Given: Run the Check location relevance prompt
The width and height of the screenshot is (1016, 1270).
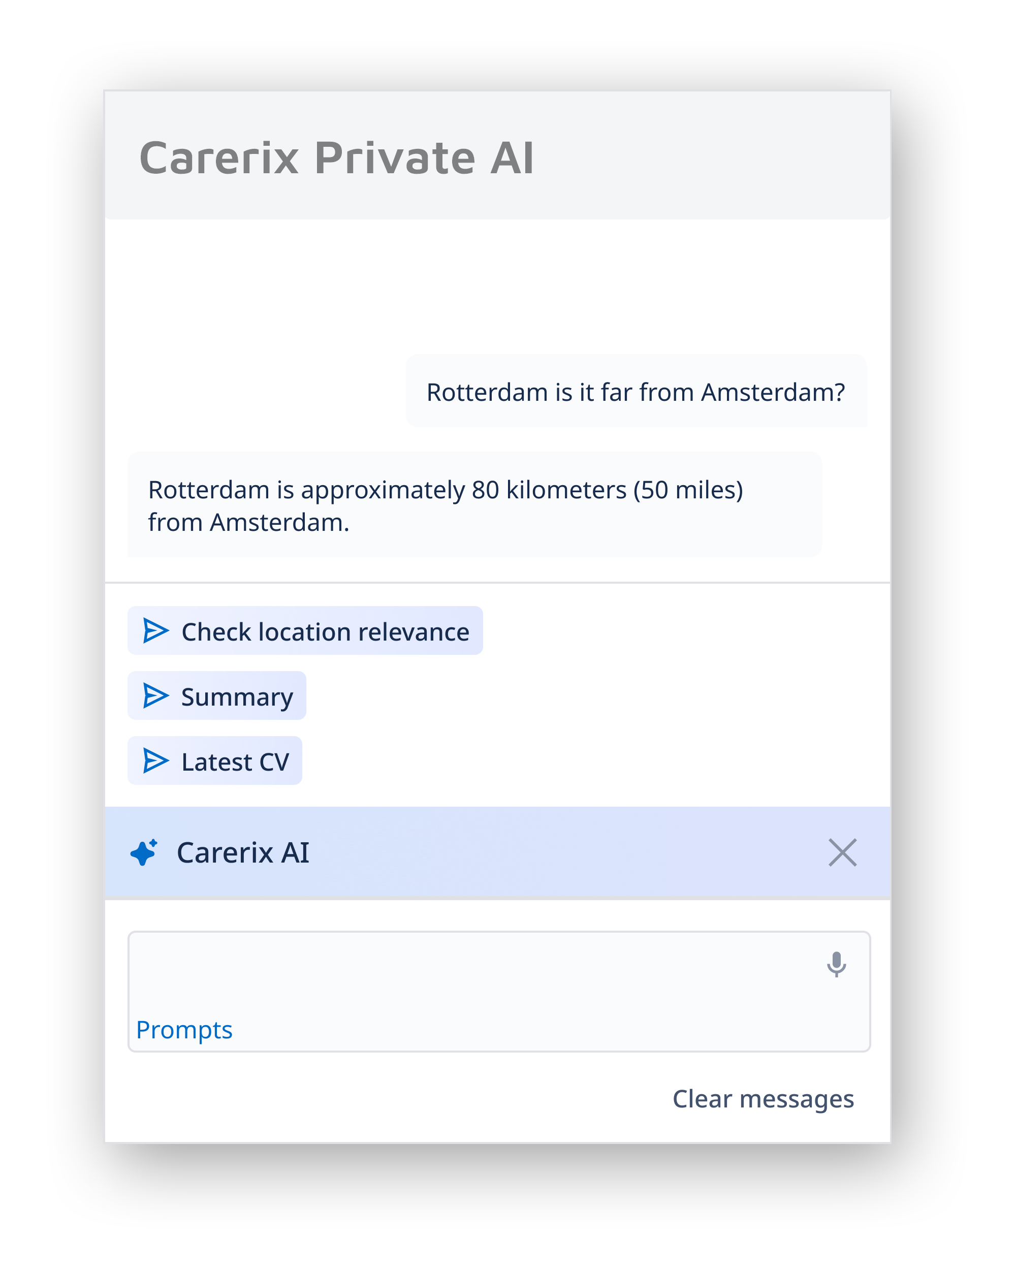Looking at the screenshot, I should [325, 631].
